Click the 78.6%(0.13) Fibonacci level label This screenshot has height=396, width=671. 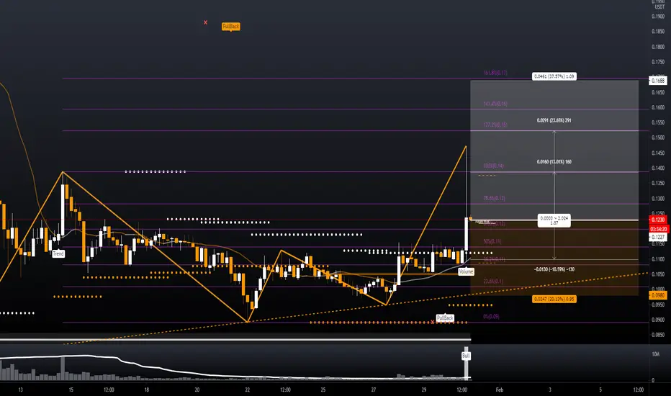tap(495, 198)
